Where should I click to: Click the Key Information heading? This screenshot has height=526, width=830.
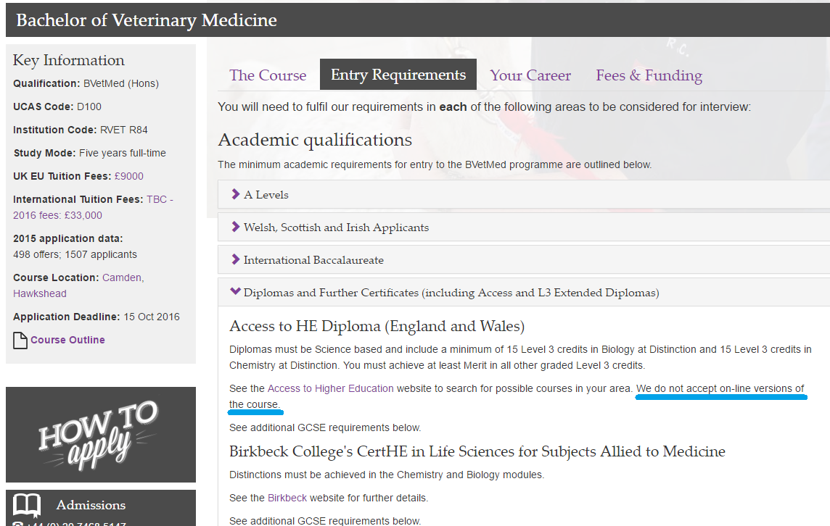click(69, 60)
